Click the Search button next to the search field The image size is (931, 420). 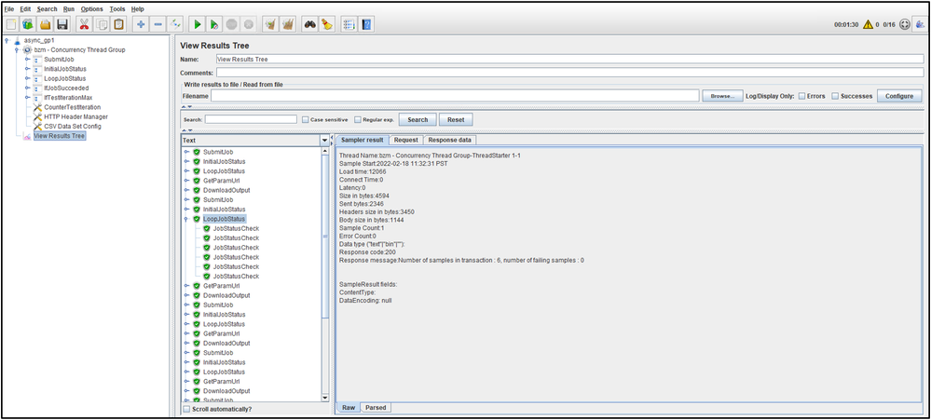[418, 119]
